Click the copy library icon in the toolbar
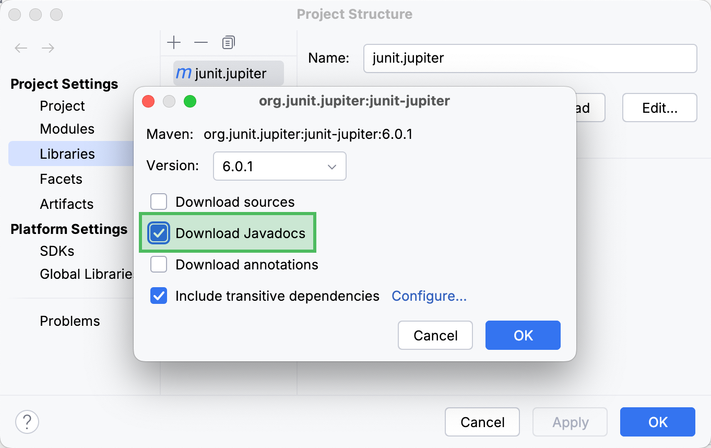The image size is (711, 448). pos(228,42)
